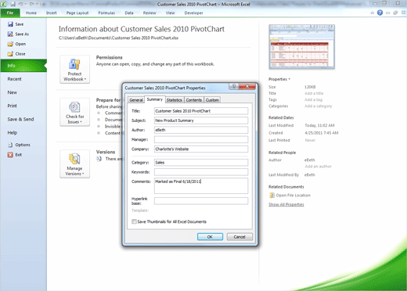Click the workbook preview thumbnail

301,47
